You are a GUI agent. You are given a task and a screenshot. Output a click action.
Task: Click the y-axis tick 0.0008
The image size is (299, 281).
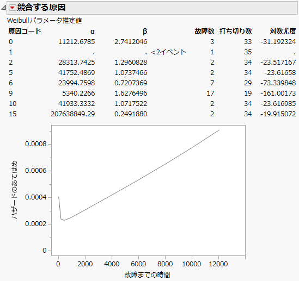click(35, 144)
